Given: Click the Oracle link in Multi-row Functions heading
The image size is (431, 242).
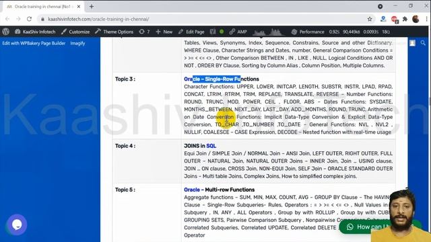Looking at the screenshot, I should pos(192,190).
